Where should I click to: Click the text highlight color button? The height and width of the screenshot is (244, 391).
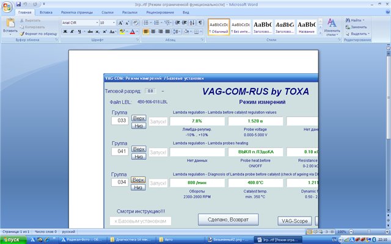122,32
